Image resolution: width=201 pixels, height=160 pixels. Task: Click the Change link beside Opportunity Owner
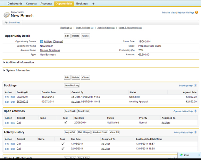pyautogui.click(x=58, y=41)
